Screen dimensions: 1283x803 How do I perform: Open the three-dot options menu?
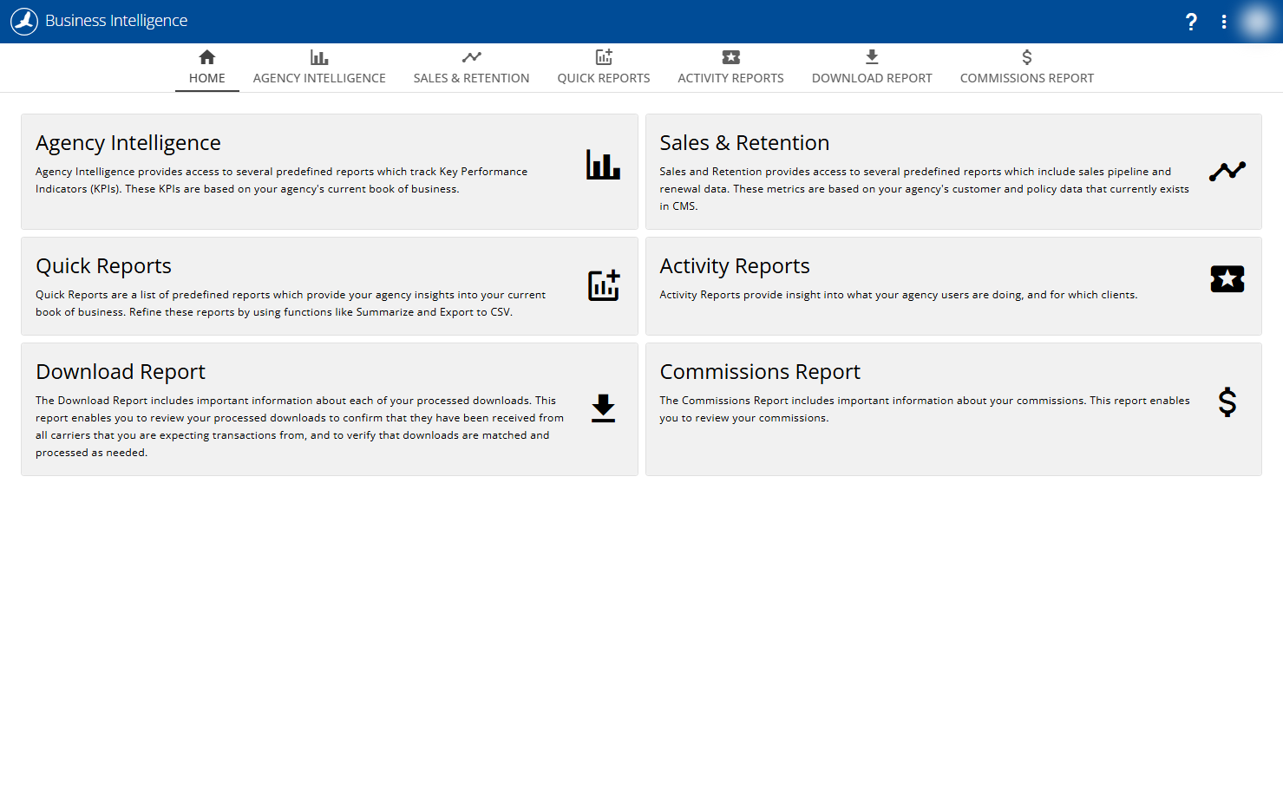1224,22
